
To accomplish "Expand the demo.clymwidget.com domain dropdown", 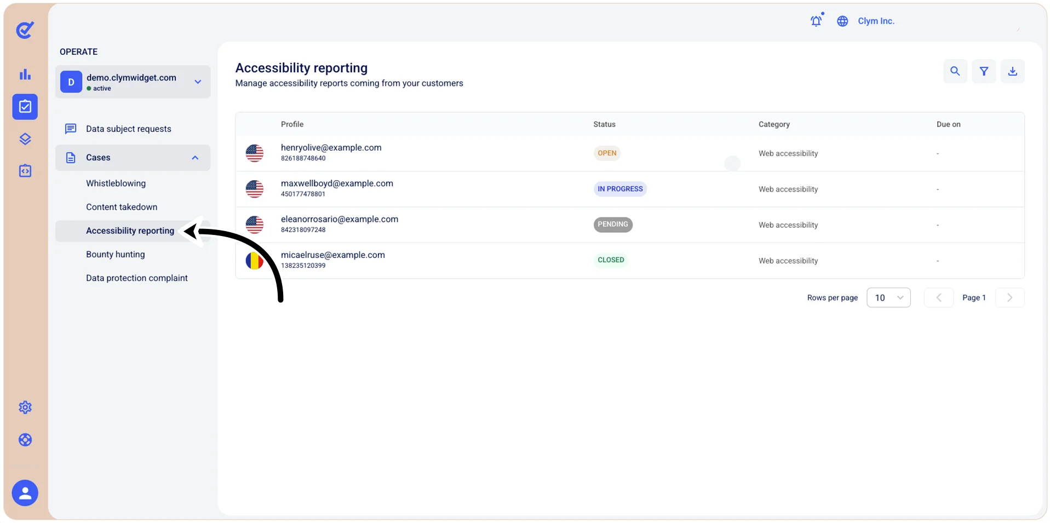I will 198,82.
